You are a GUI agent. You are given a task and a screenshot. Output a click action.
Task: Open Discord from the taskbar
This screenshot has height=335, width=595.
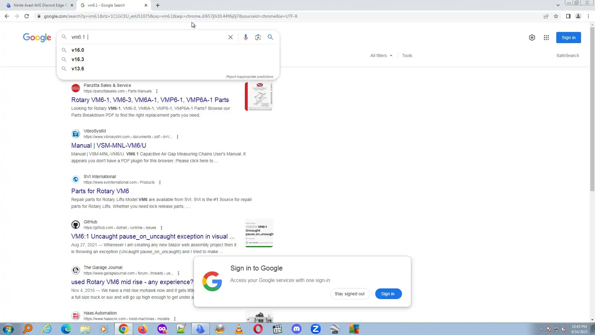click(x=297, y=329)
